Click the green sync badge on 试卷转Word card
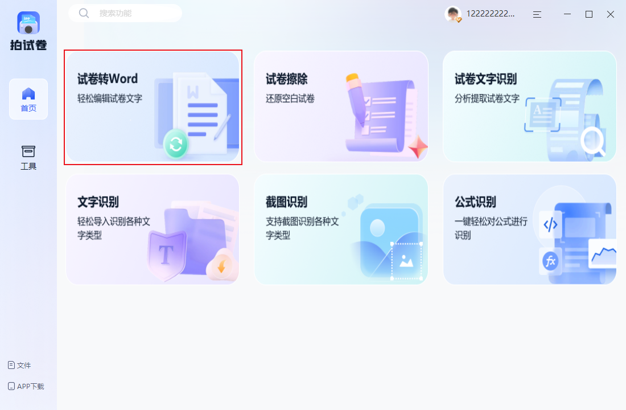 pyautogui.click(x=176, y=144)
